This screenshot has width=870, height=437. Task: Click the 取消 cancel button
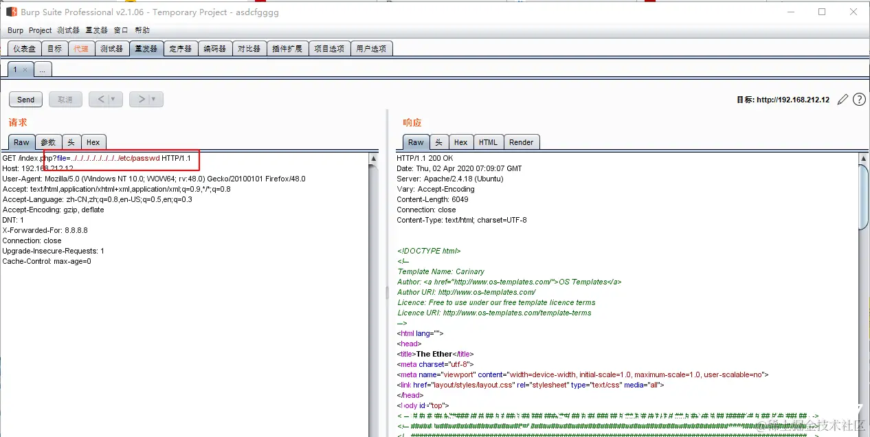(65, 100)
